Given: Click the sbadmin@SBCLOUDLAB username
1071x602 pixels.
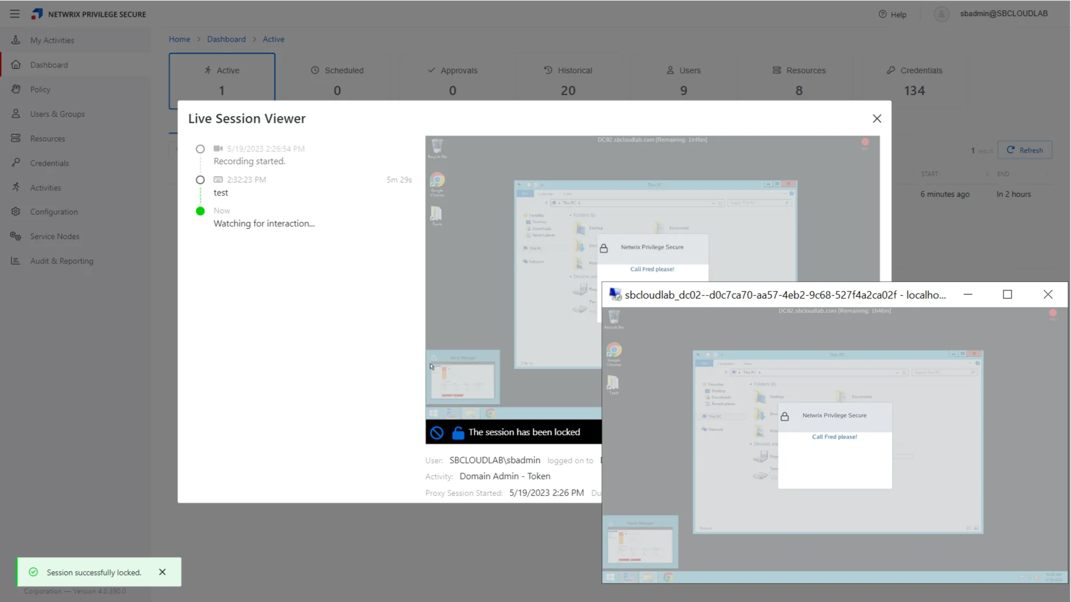Looking at the screenshot, I should click(x=1003, y=13).
